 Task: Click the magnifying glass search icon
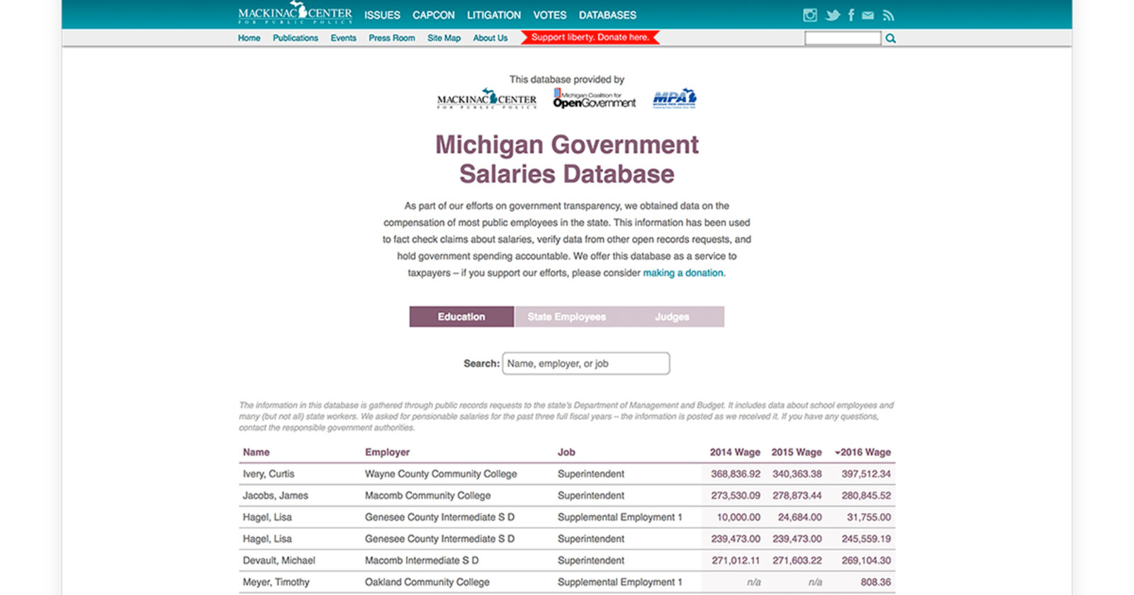(891, 38)
